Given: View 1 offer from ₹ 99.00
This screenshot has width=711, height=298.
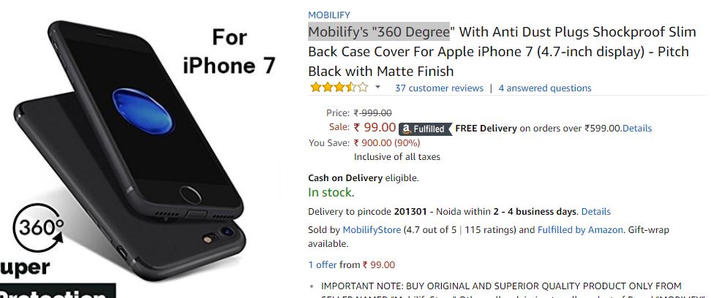Looking at the screenshot, I should coord(351,265).
